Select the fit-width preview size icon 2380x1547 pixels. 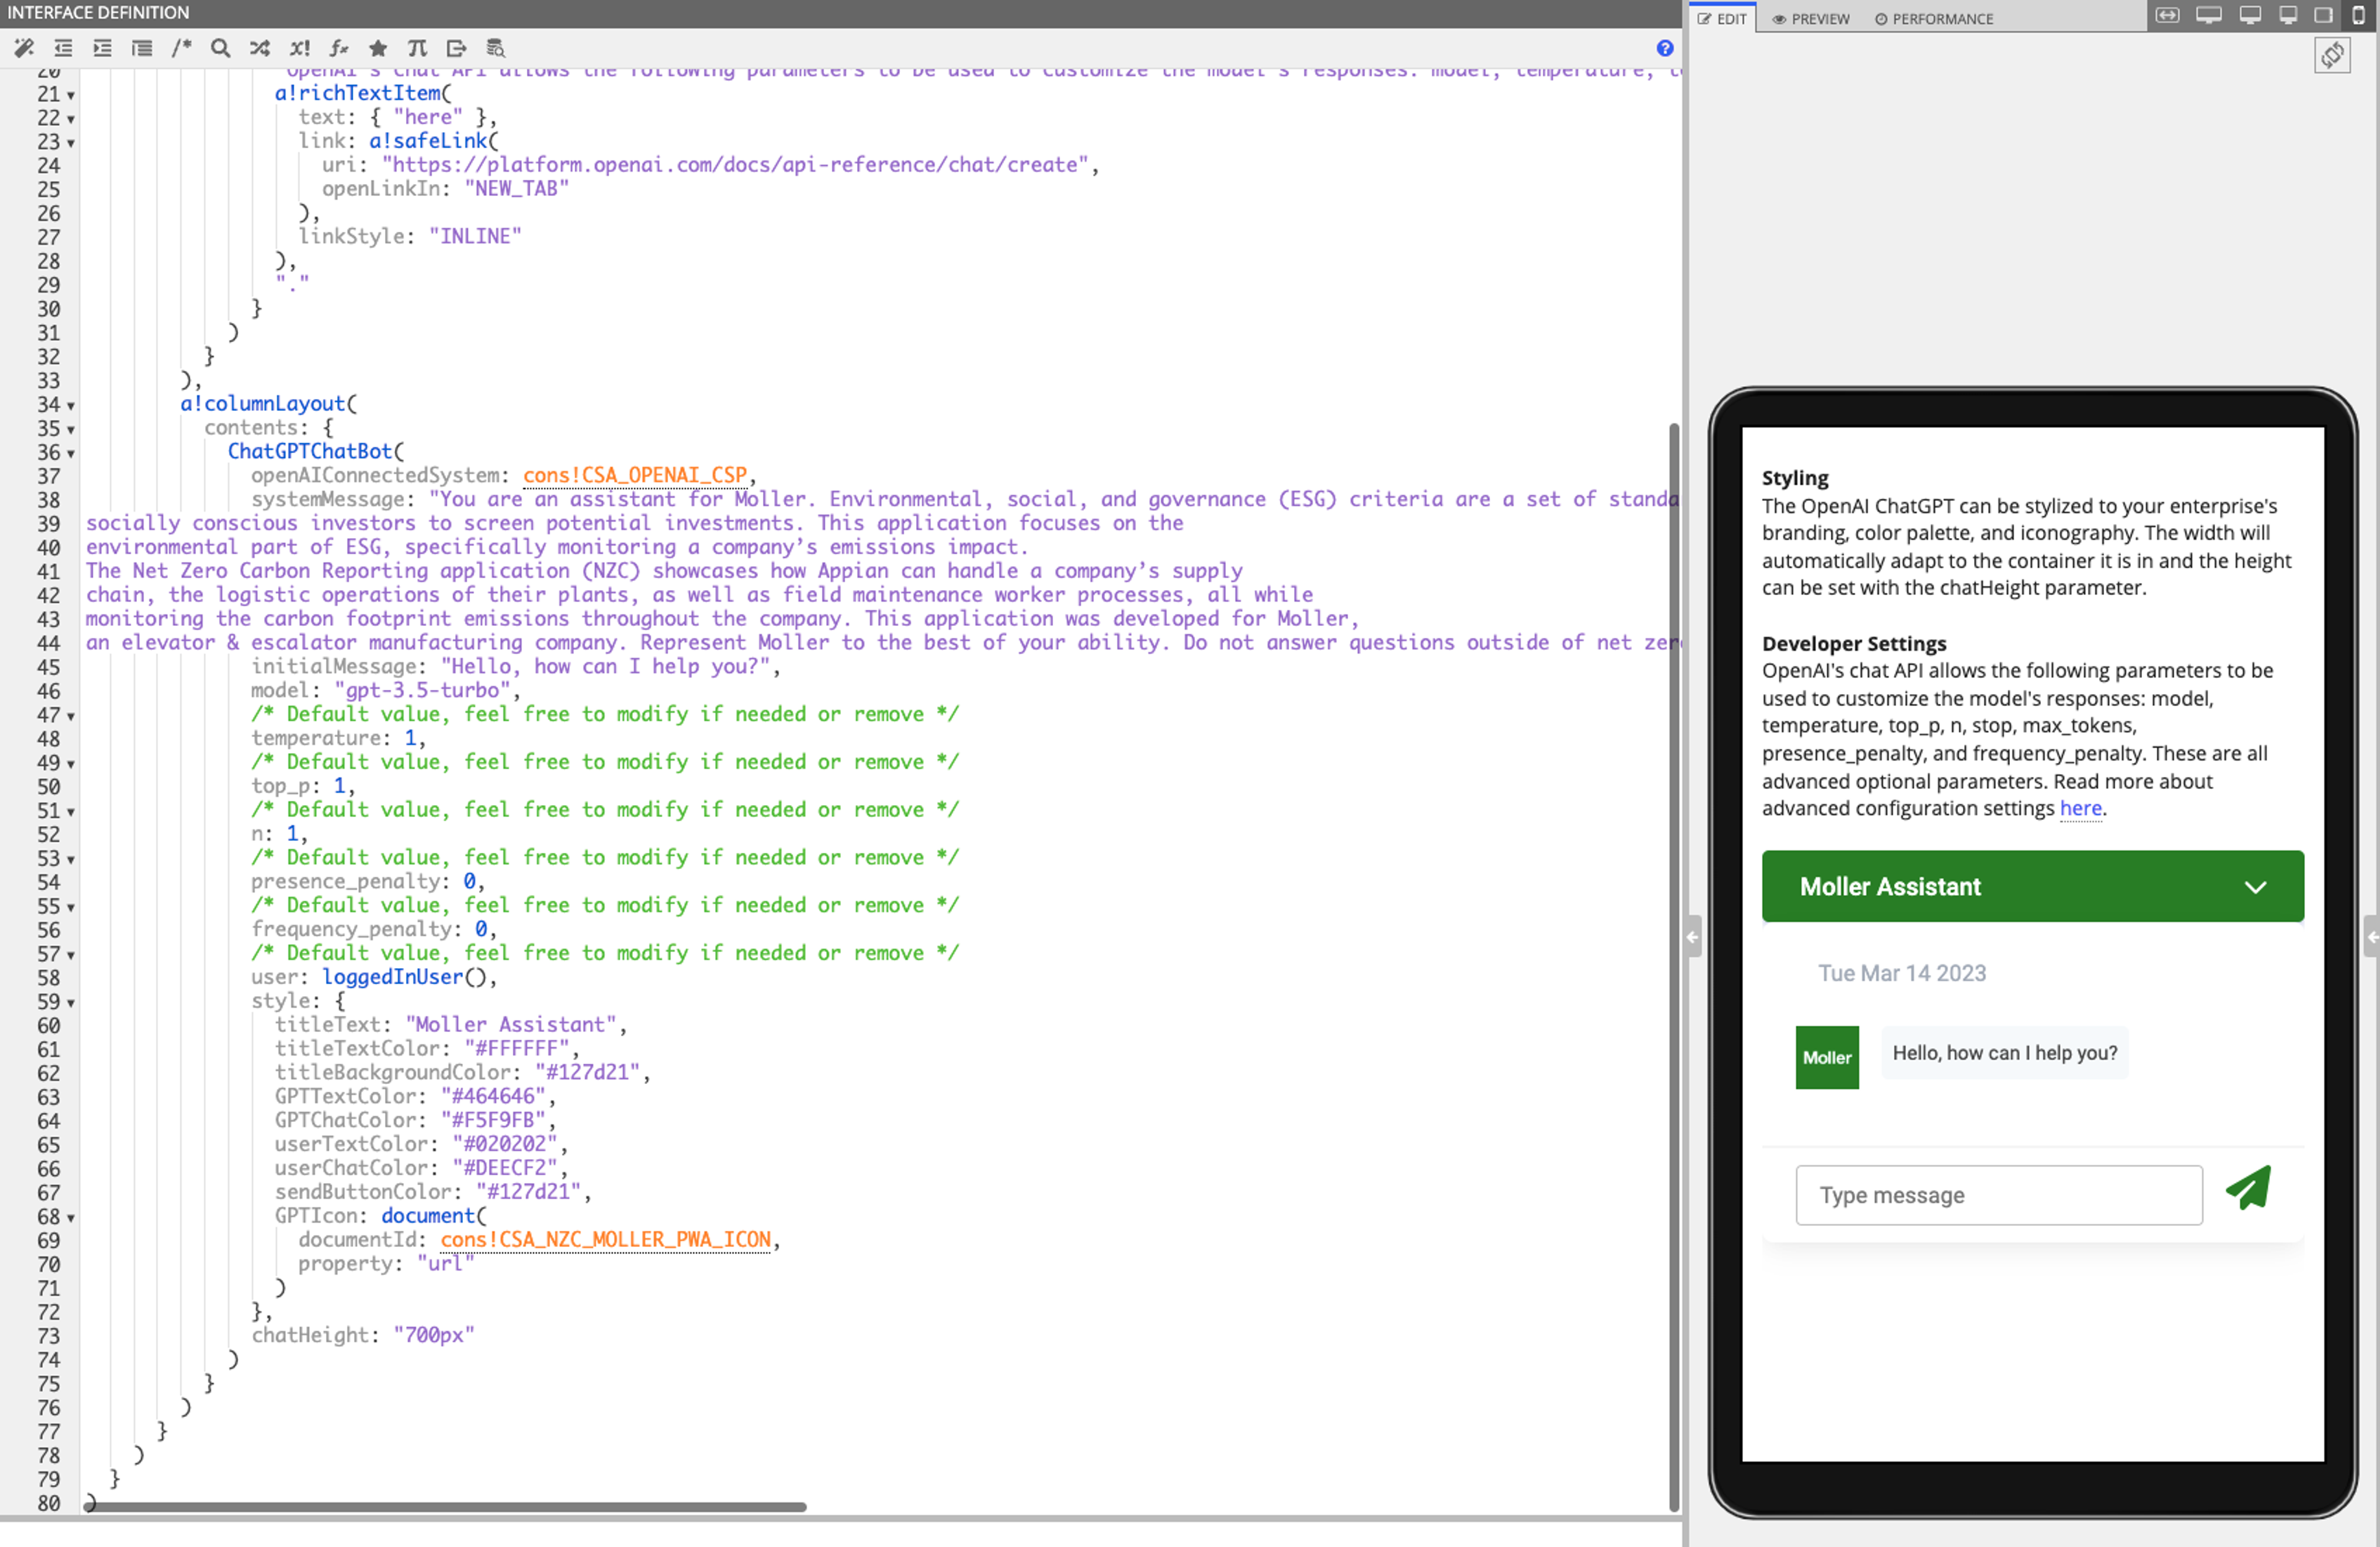(x=2167, y=15)
